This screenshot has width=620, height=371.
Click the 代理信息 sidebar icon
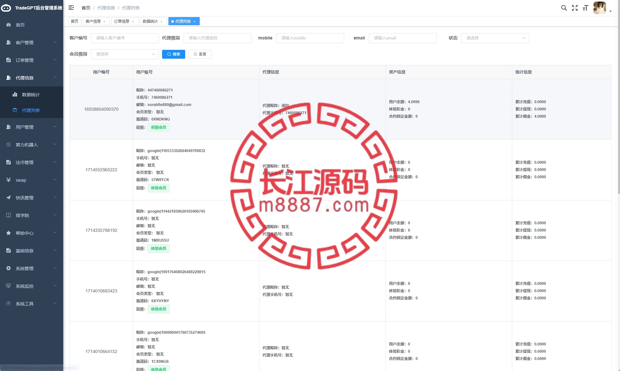tap(9, 78)
